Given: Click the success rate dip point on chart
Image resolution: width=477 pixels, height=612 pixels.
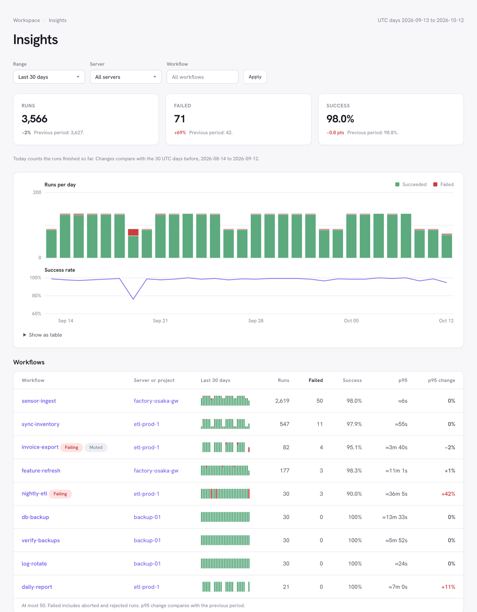Looking at the screenshot, I should pos(133,299).
